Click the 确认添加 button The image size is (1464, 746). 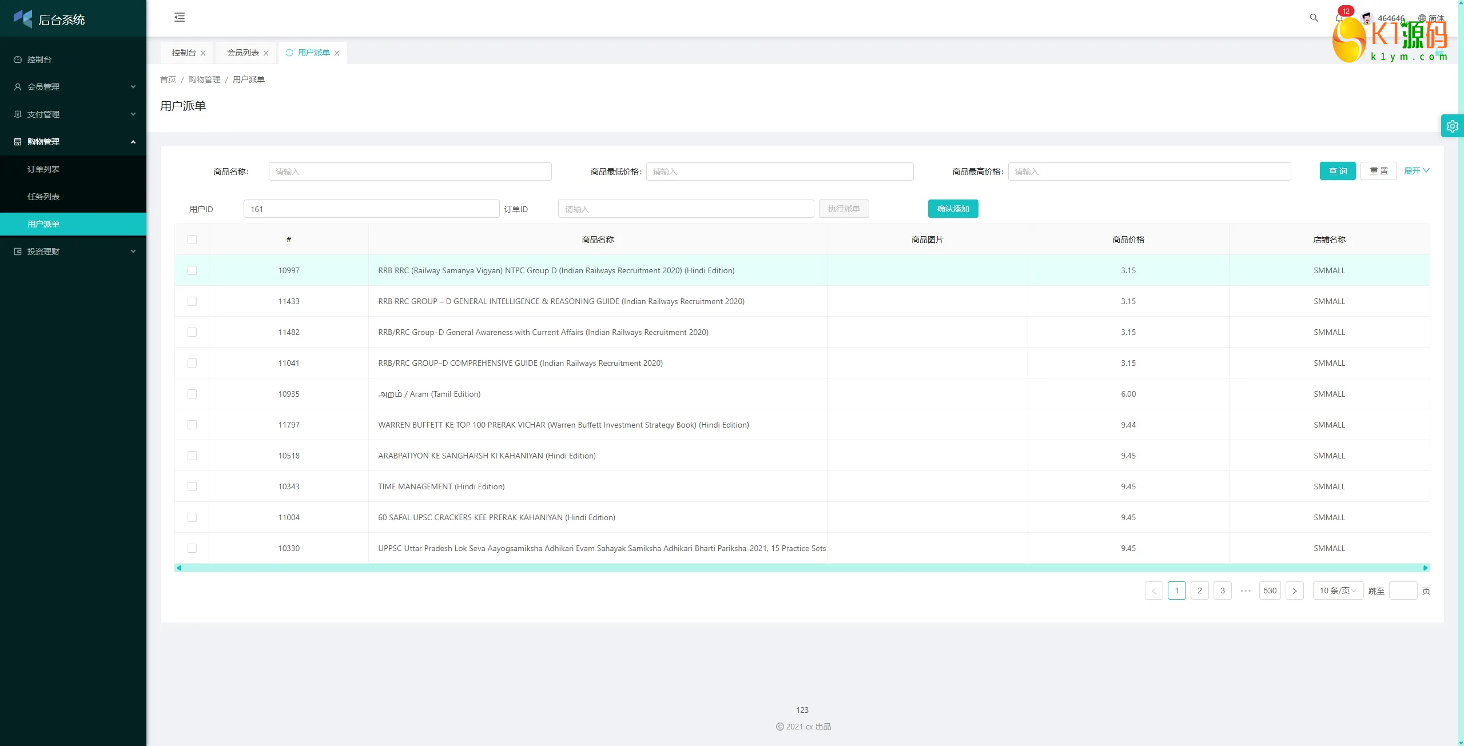953,209
